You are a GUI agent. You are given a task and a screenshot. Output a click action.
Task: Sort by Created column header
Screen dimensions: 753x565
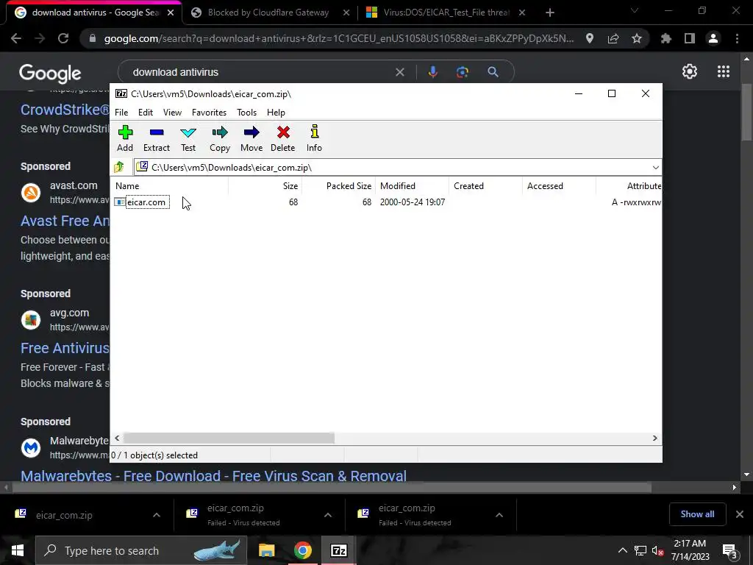pyautogui.click(x=485, y=186)
